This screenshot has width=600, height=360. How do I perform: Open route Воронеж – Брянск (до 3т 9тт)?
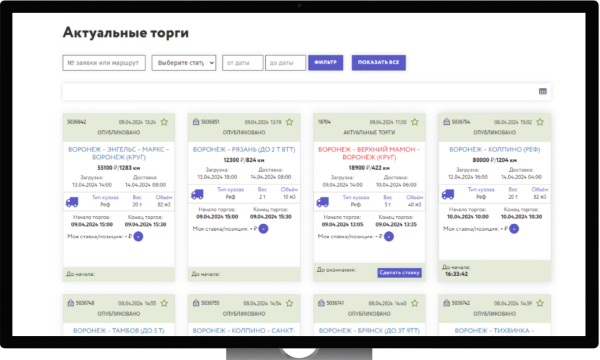[x=369, y=331]
